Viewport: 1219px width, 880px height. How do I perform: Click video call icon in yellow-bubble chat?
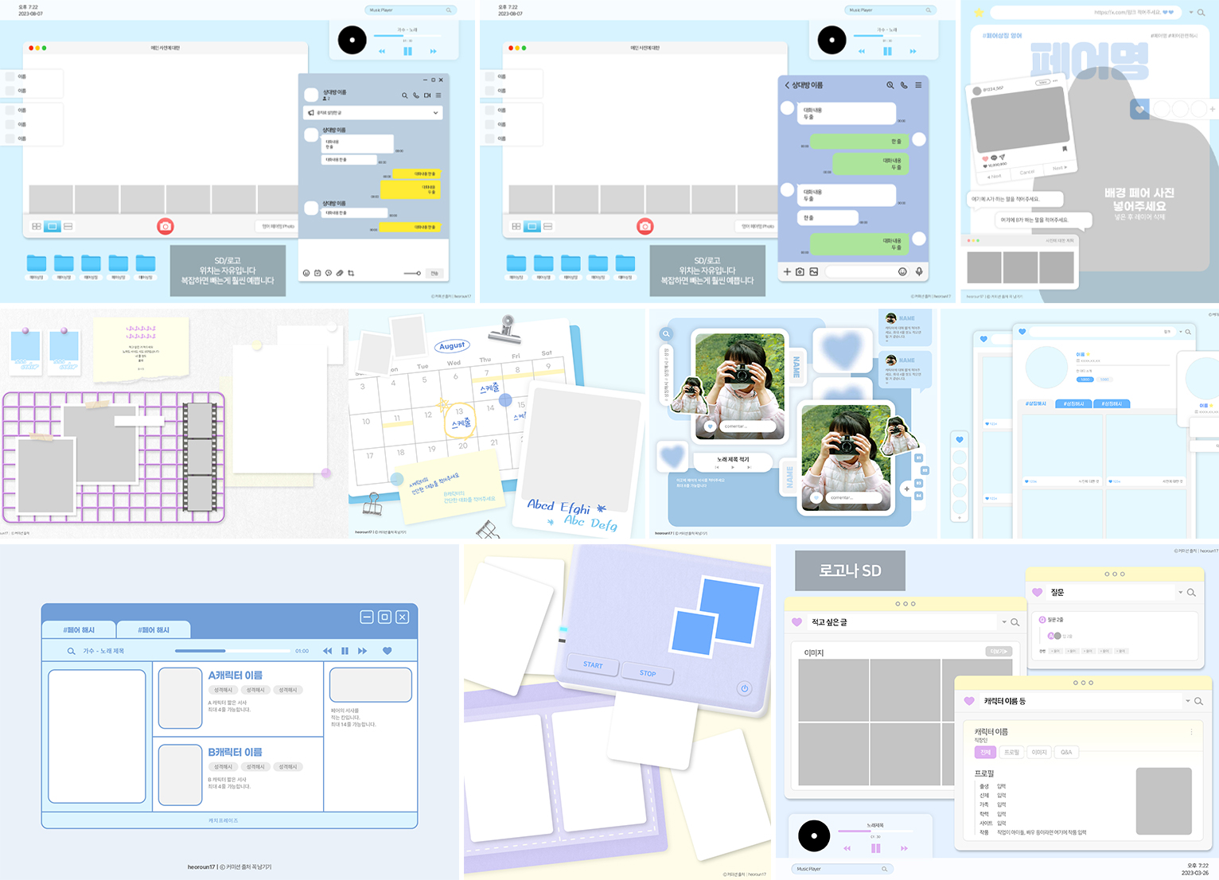(x=427, y=95)
